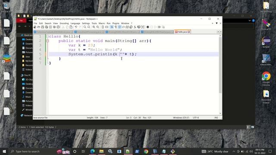Click the UTF-8 encoding status field

[x=196, y=118]
